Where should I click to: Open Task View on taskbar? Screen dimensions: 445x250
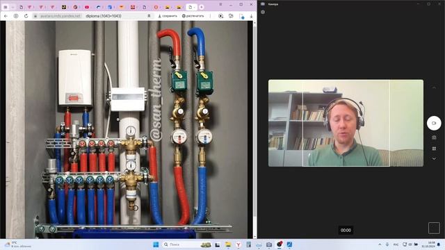click(218, 244)
